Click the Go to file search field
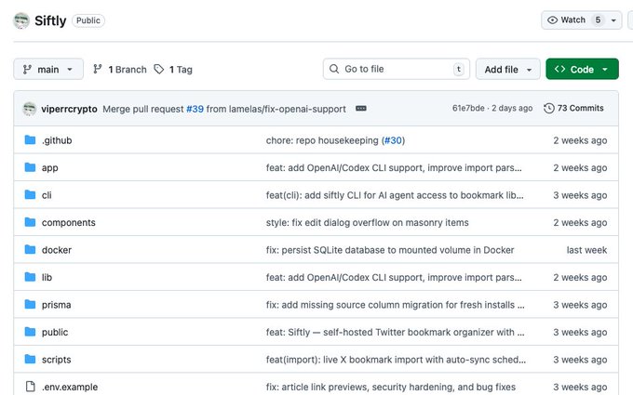 click(x=396, y=69)
